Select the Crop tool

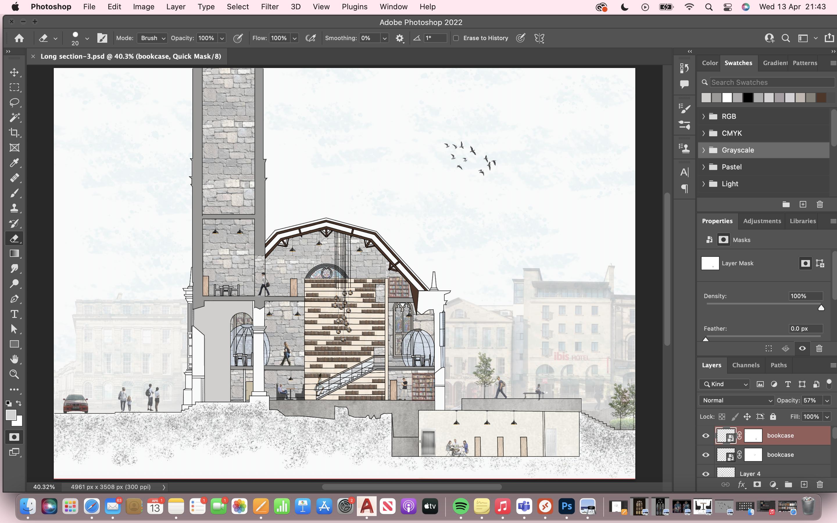pyautogui.click(x=14, y=132)
